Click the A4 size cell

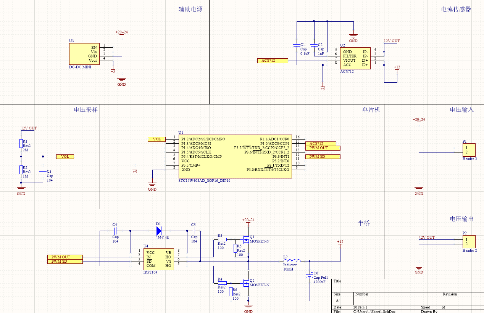coord(338,301)
